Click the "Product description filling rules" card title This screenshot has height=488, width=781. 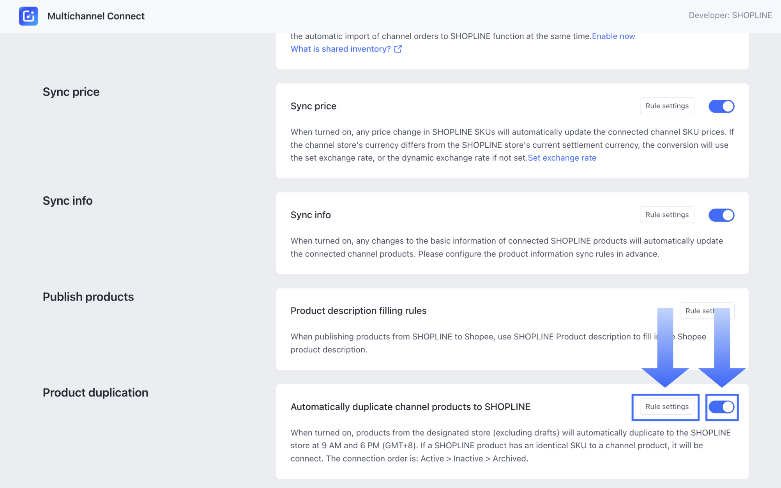point(358,311)
